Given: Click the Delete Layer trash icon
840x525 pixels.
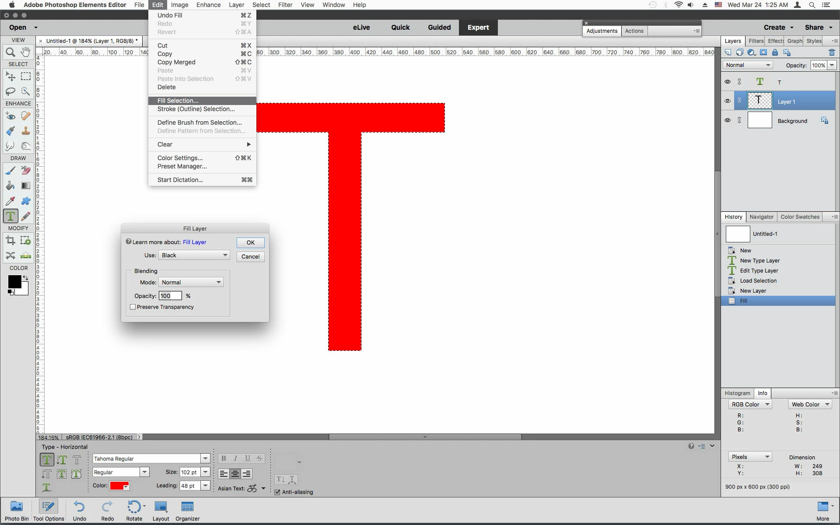Looking at the screenshot, I should click(832, 52).
